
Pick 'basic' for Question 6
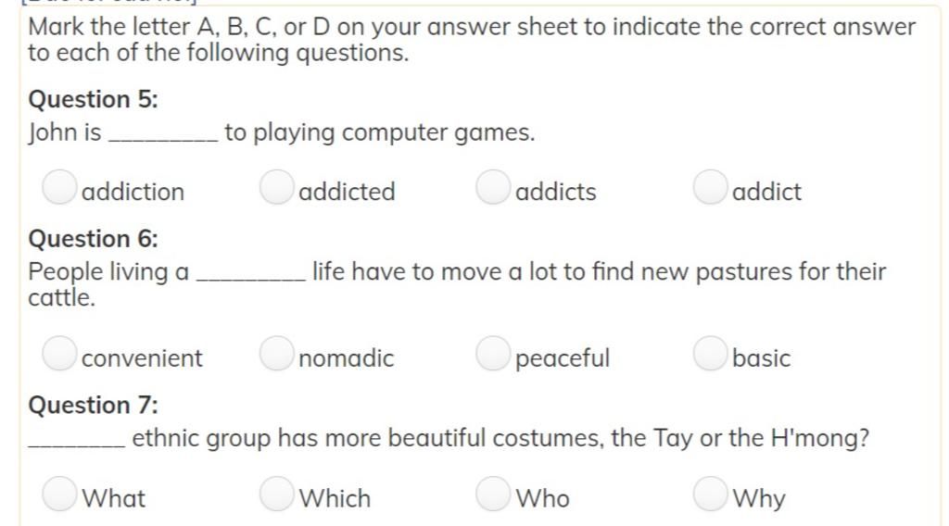click(x=710, y=353)
